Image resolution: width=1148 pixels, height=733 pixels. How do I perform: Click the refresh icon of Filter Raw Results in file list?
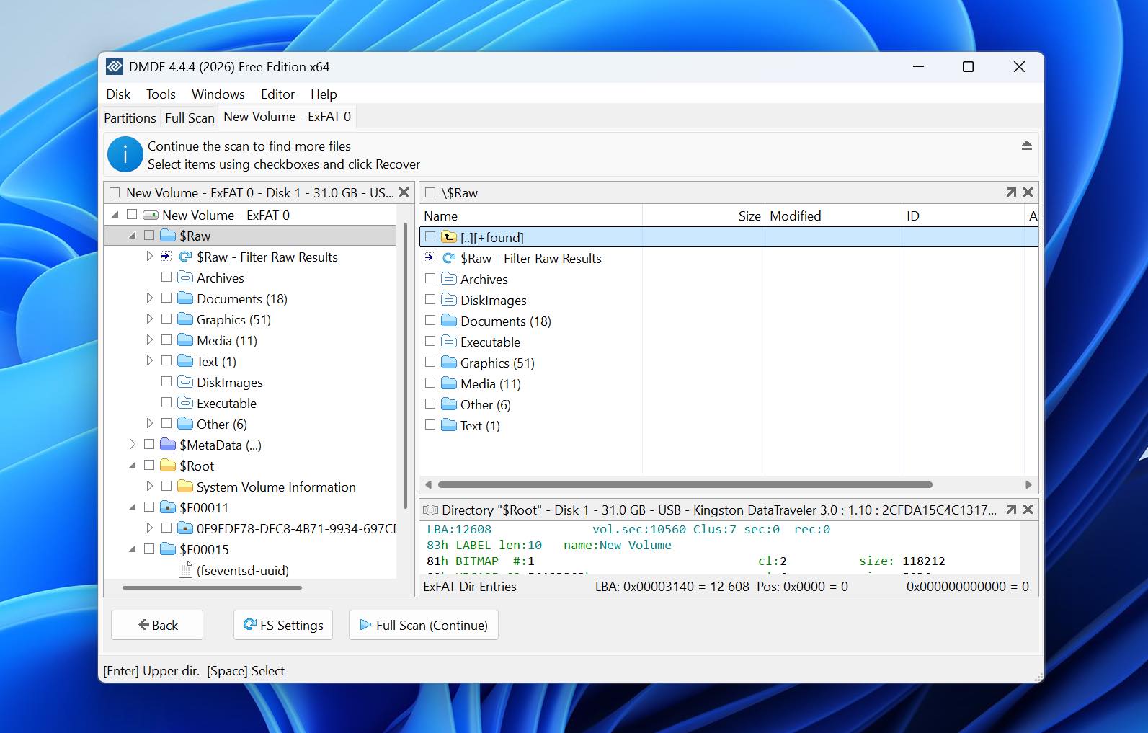click(449, 258)
